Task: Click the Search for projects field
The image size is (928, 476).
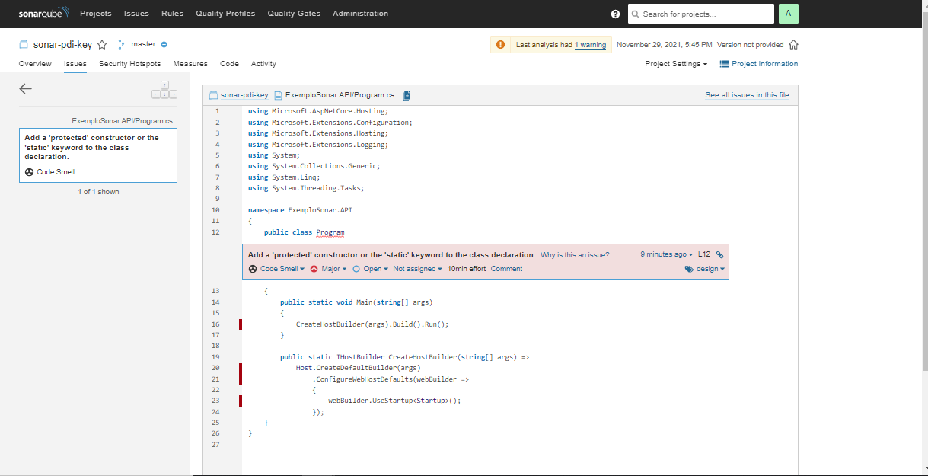Action: [699, 13]
